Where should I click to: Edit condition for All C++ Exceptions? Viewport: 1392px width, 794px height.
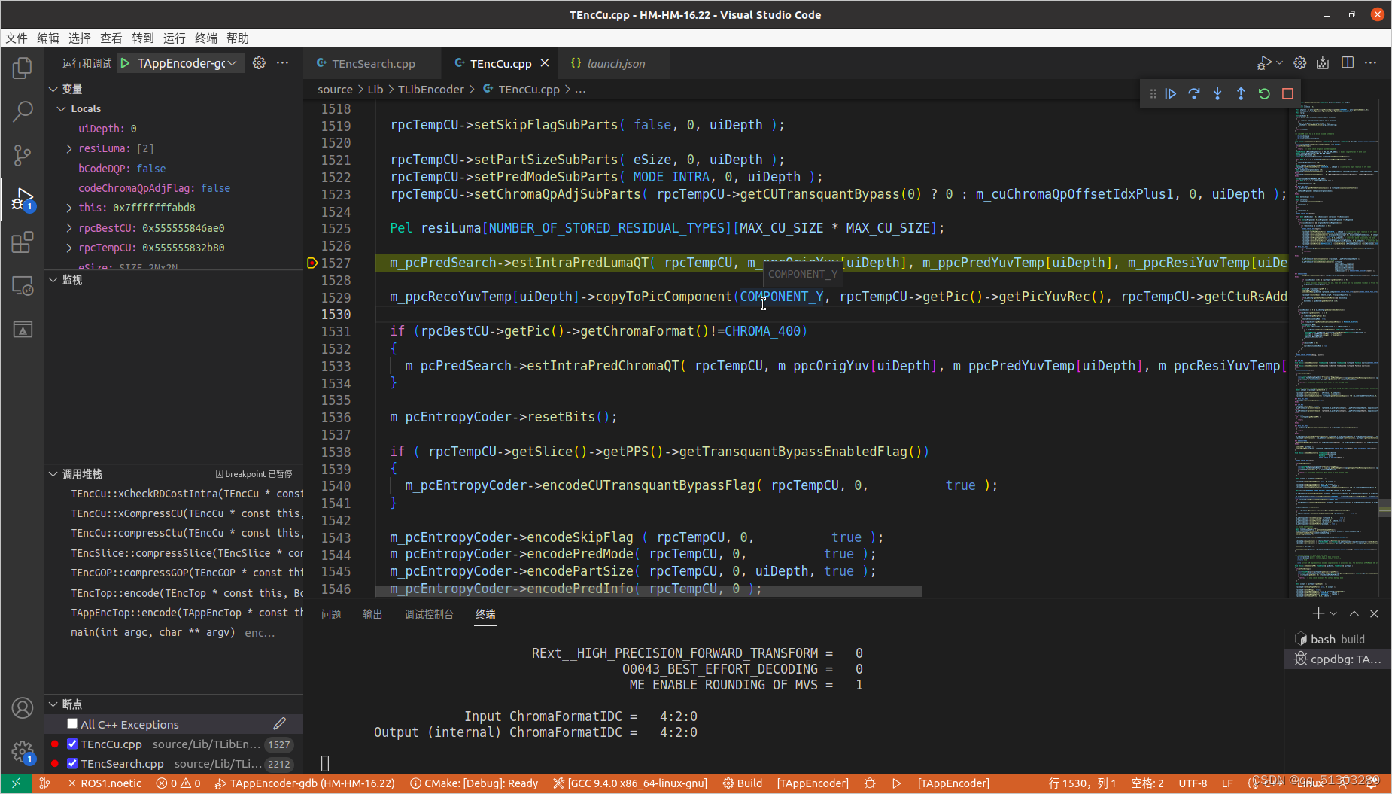[x=279, y=724]
